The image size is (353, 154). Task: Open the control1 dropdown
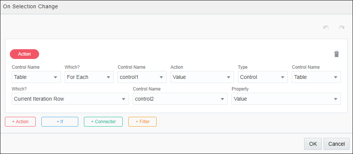pyautogui.click(x=142, y=77)
